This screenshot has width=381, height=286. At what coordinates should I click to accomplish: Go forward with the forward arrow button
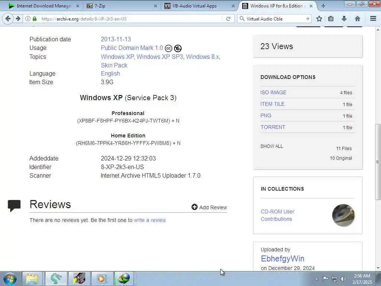18,19
